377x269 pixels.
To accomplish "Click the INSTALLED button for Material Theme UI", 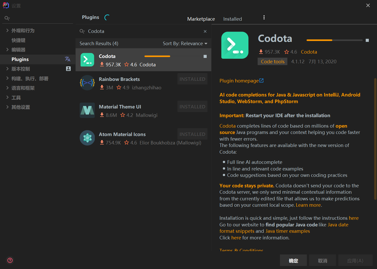I will pyautogui.click(x=192, y=107).
